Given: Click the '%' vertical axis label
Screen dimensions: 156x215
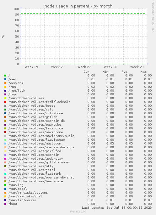Looking at the screenshot, I should tap(3, 36).
